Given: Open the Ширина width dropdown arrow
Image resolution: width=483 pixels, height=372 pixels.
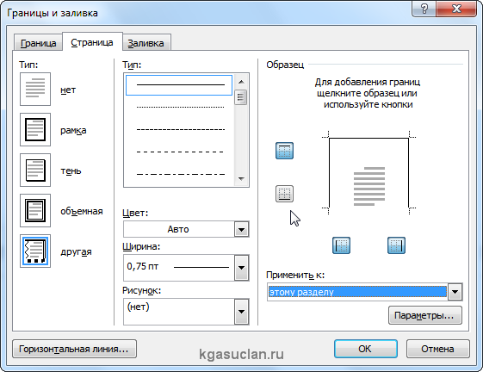Looking at the screenshot, I should (241, 268).
